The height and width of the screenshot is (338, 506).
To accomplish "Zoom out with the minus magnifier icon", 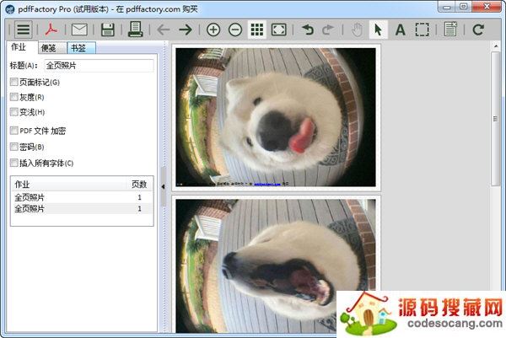I will 235,30.
